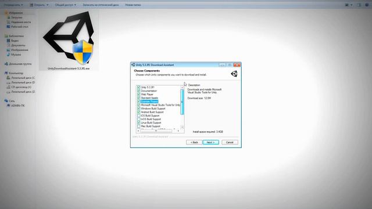Uncheck Standard Assets component
The width and height of the screenshot is (372, 209).
coord(139,98)
